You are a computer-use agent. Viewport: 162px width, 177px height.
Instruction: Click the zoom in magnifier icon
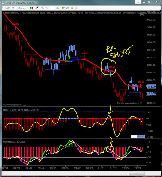42,8
